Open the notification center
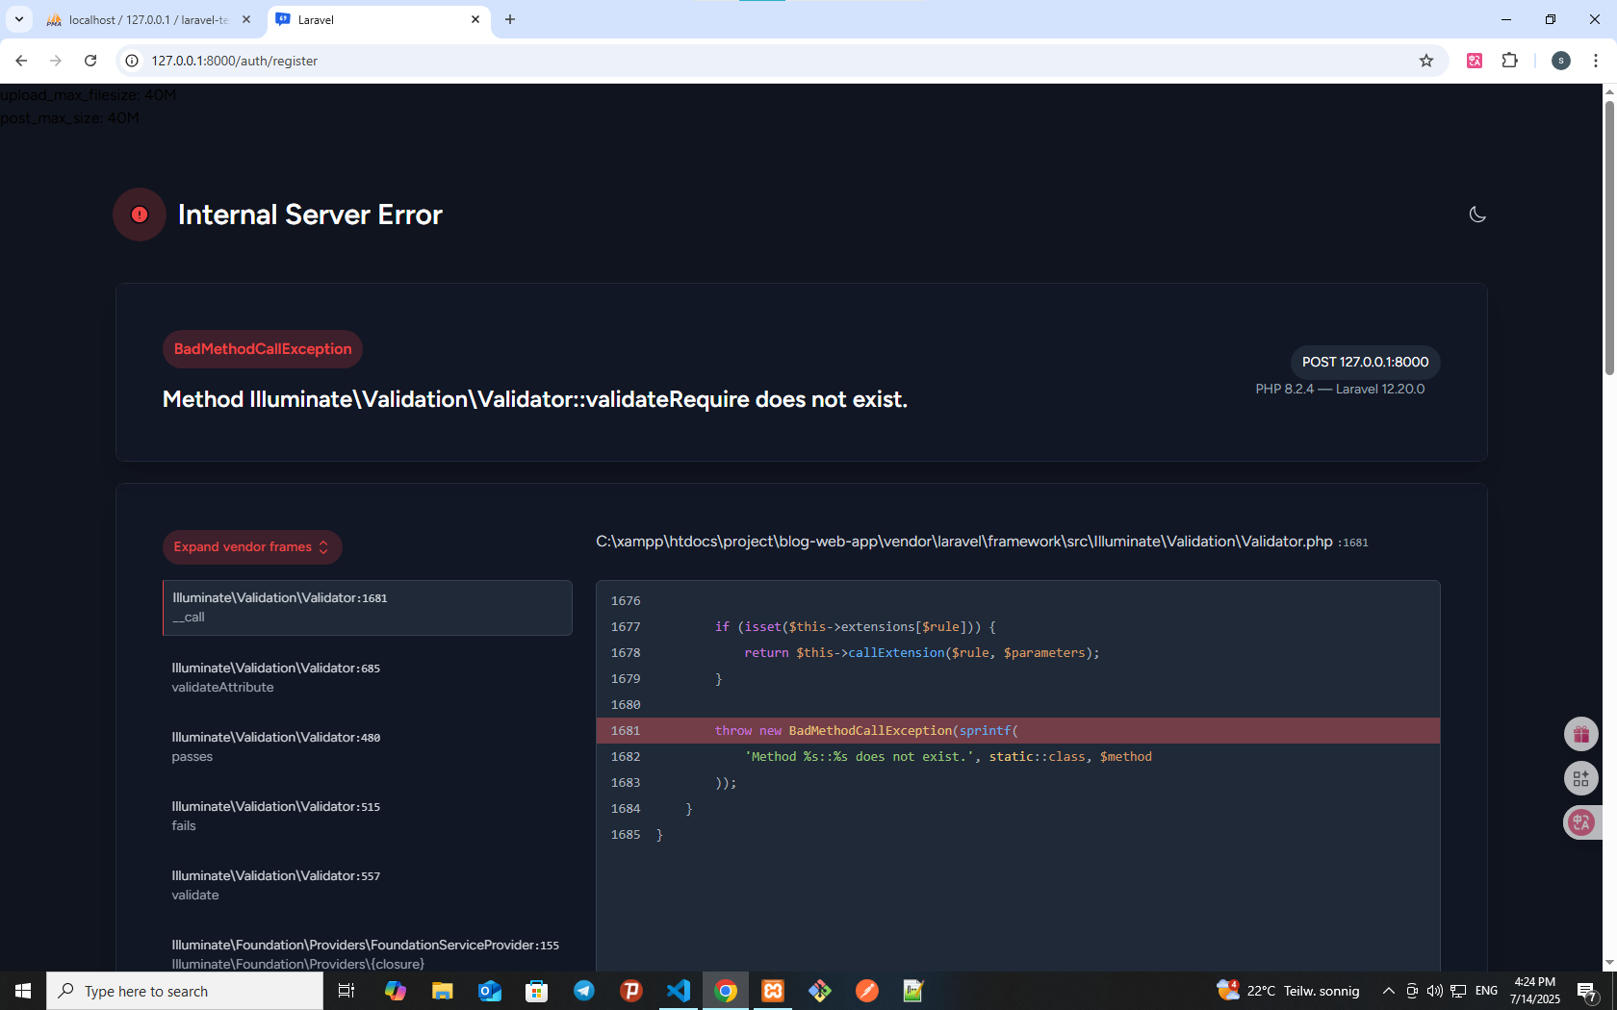The image size is (1617, 1010). [x=1588, y=991]
